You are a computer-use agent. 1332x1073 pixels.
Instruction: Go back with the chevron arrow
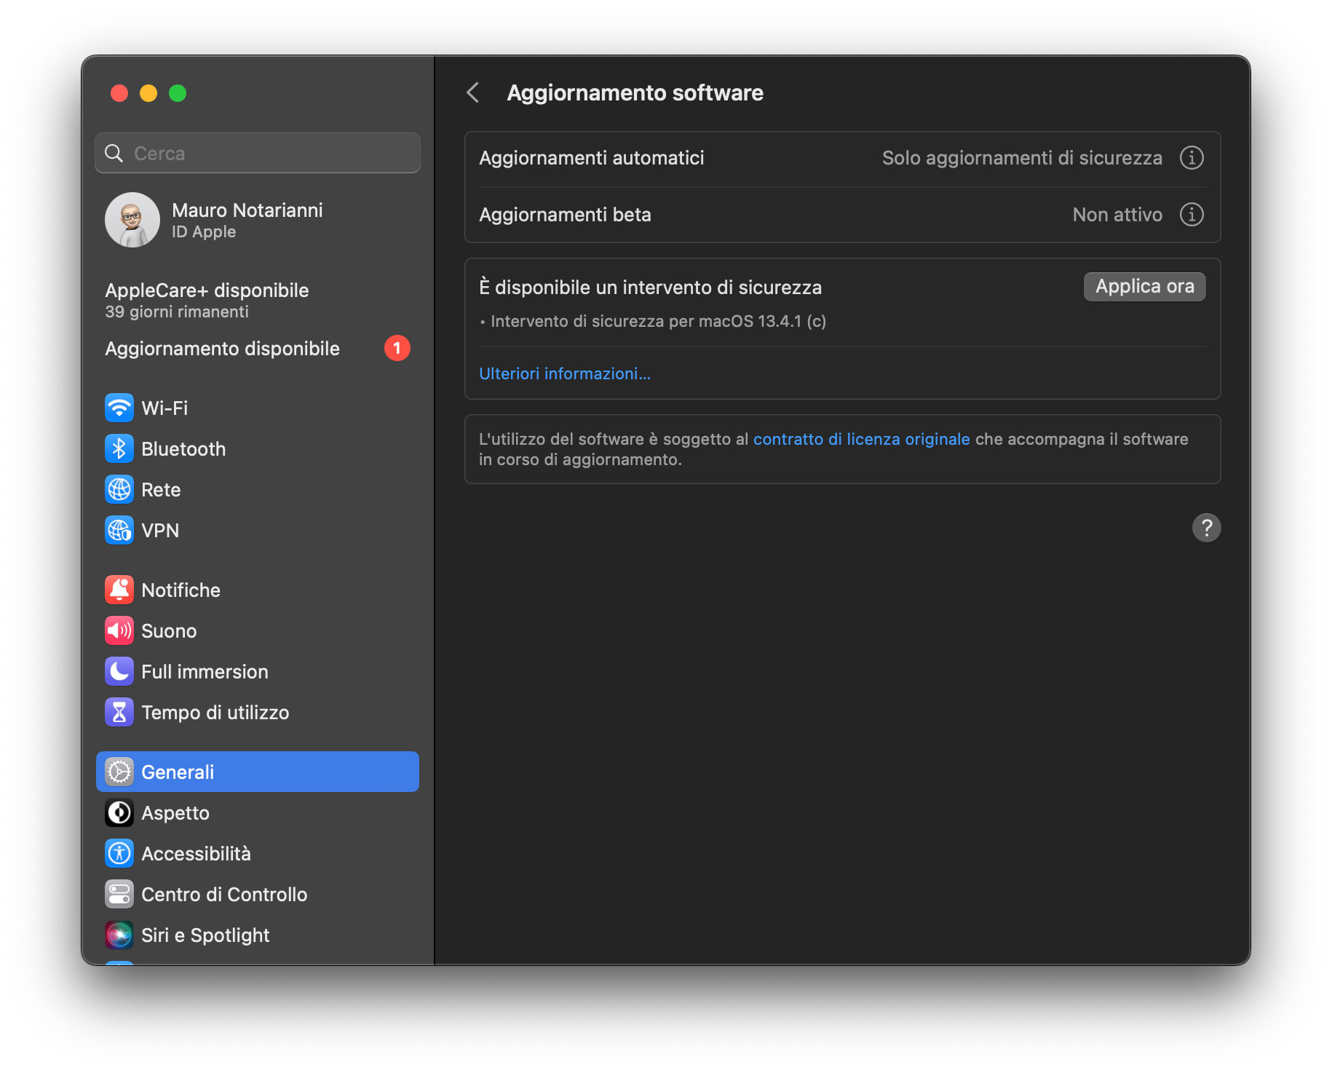[473, 92]
